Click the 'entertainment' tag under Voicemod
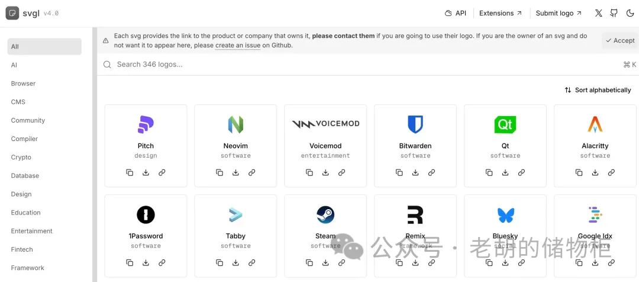The height and width of the screenshot is (282, 639). pyautogui.click(x=325, y=155)
